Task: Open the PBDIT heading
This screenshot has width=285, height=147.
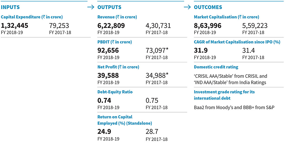Action: pyautogui.click(x=115, y=42)
